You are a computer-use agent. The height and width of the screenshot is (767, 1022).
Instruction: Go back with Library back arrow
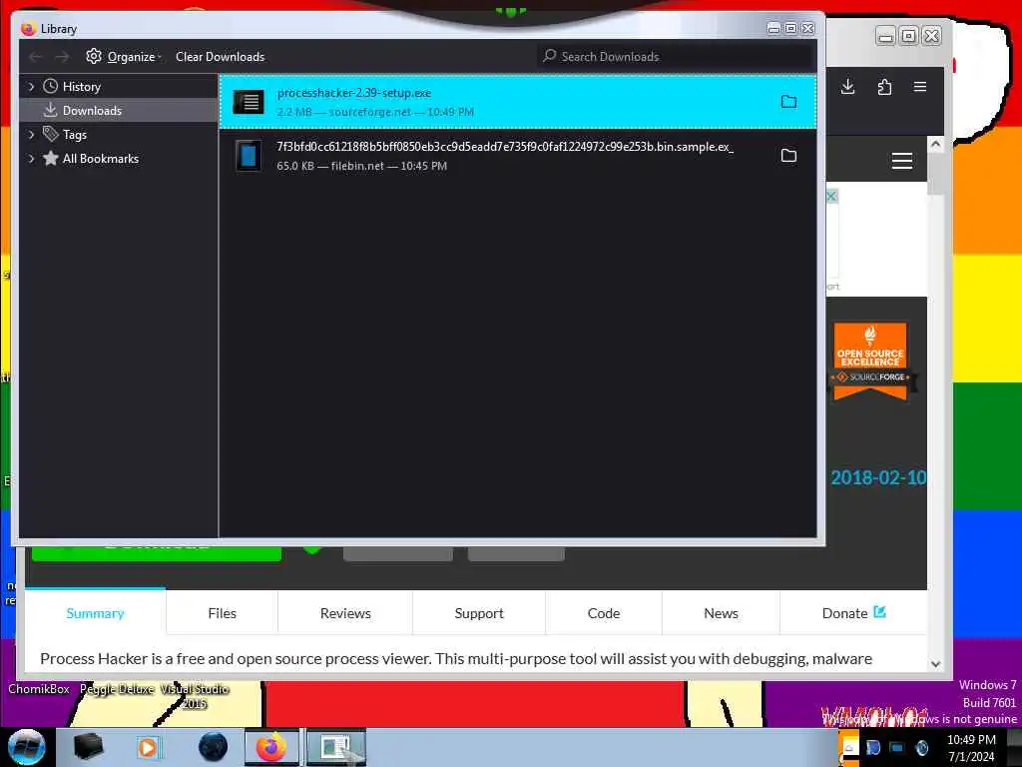(35, 57)
